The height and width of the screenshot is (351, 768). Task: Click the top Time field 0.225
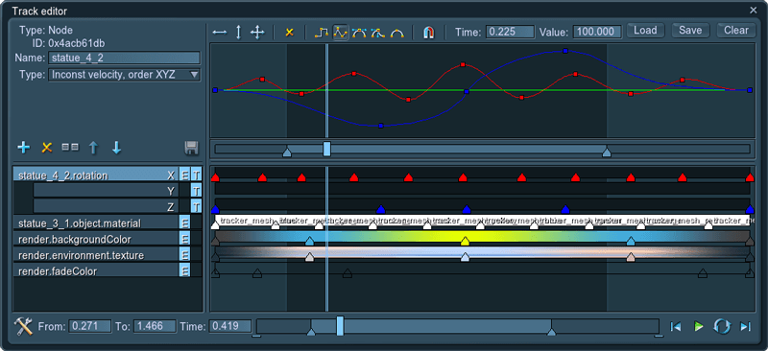click(x=510, y=32)
